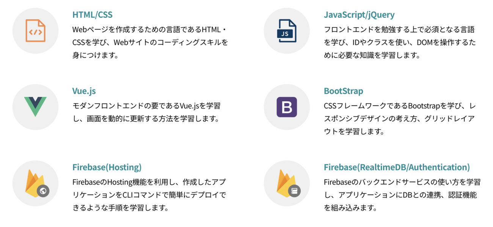Select the Vue.js course title
Screen dimensions: 493x227
(x=84, y=91)
